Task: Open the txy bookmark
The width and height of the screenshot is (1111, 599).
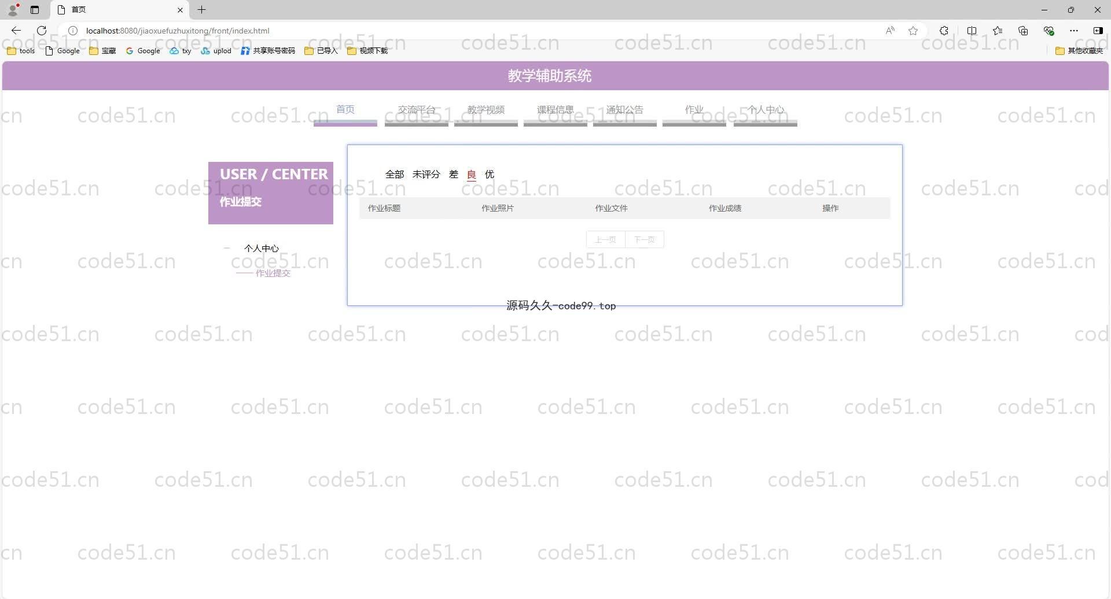Action: 181,51
